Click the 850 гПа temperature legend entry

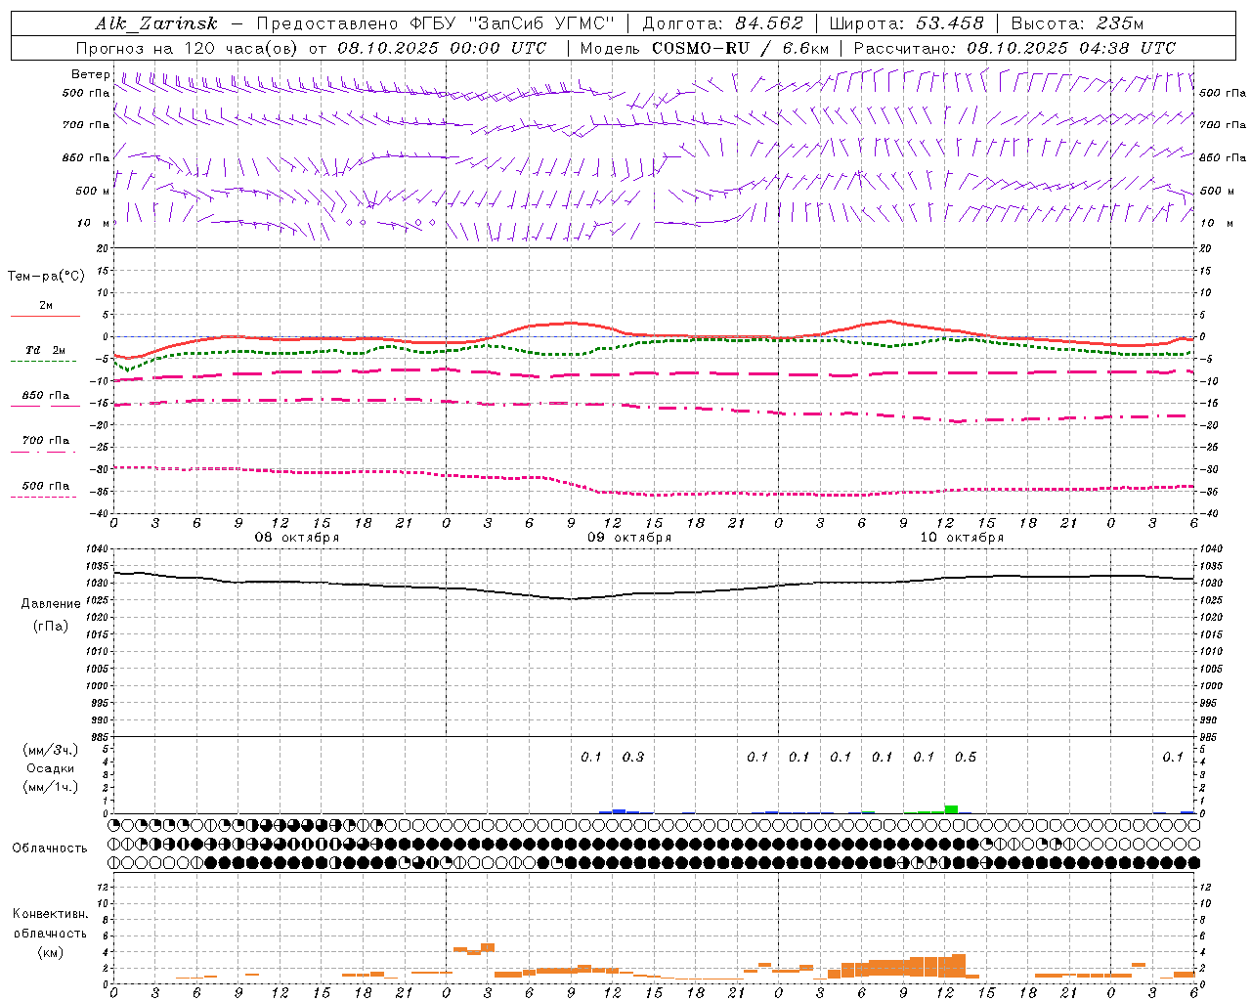tap(46, 396)
